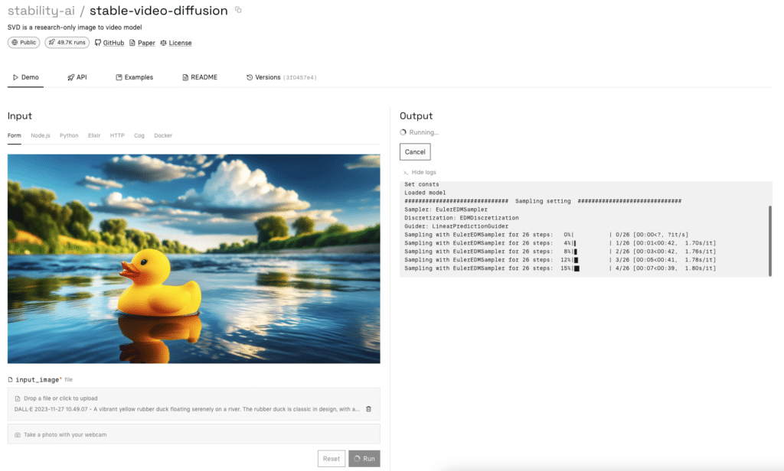Select the Node.js input tab
Screen dimensions: 784x471
coord(41,136)
